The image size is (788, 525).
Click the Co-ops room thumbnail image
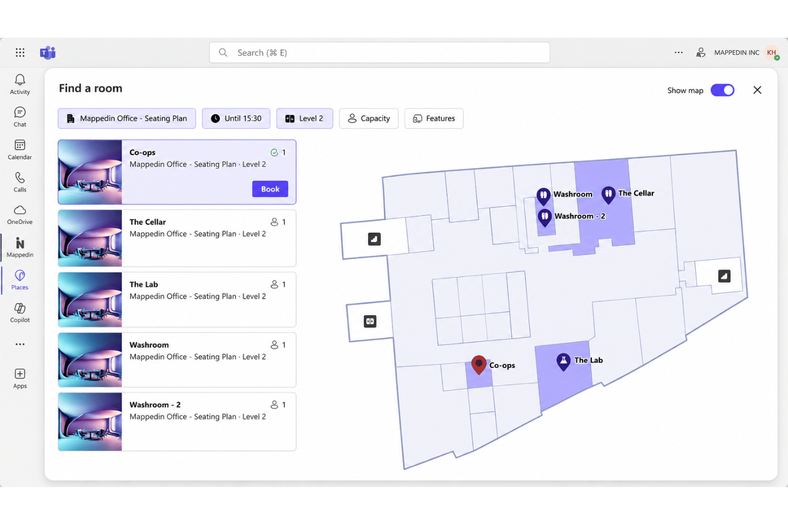click(x=90, y=172)
